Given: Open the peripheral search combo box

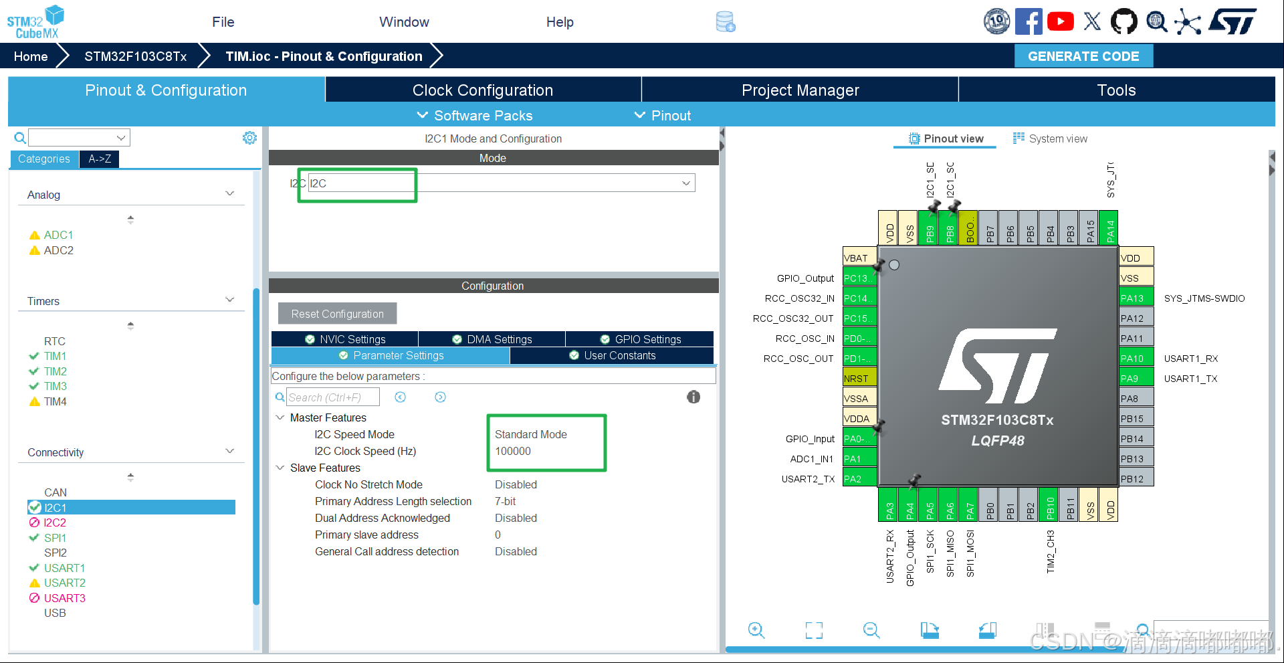Looking at the screenshot, I should coord(79,138).
